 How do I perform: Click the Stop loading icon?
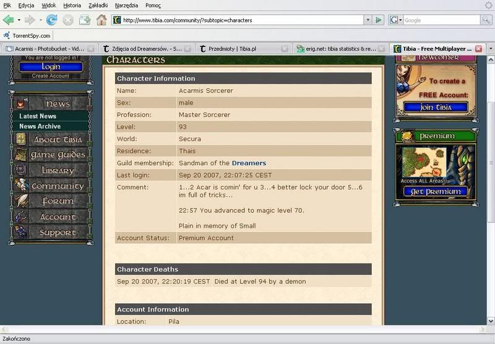(68, 20)
